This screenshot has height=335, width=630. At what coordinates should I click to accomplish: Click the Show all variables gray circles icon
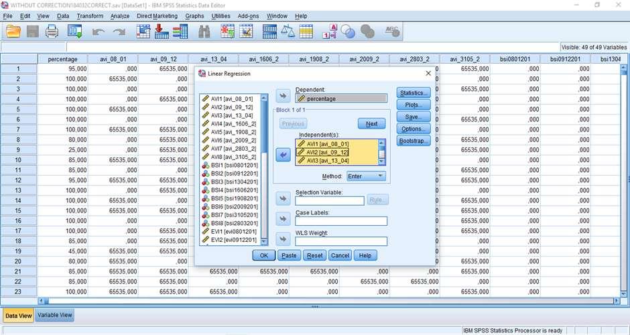(x=367, y=31)
